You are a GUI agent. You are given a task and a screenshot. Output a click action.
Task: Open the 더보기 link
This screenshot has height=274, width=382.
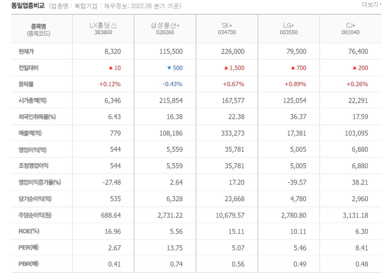tap(371, 5)
